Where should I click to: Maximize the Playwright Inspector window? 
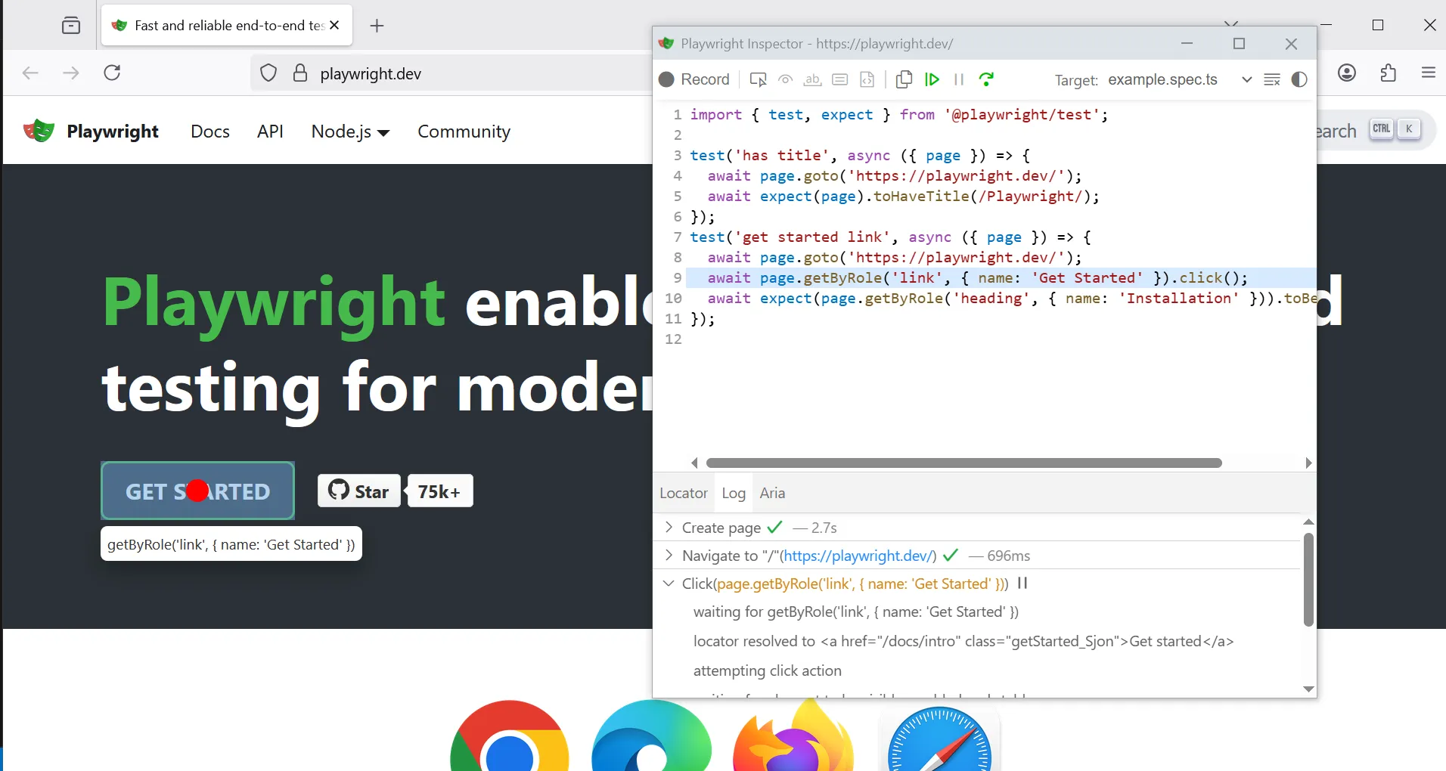point(1239,44)
